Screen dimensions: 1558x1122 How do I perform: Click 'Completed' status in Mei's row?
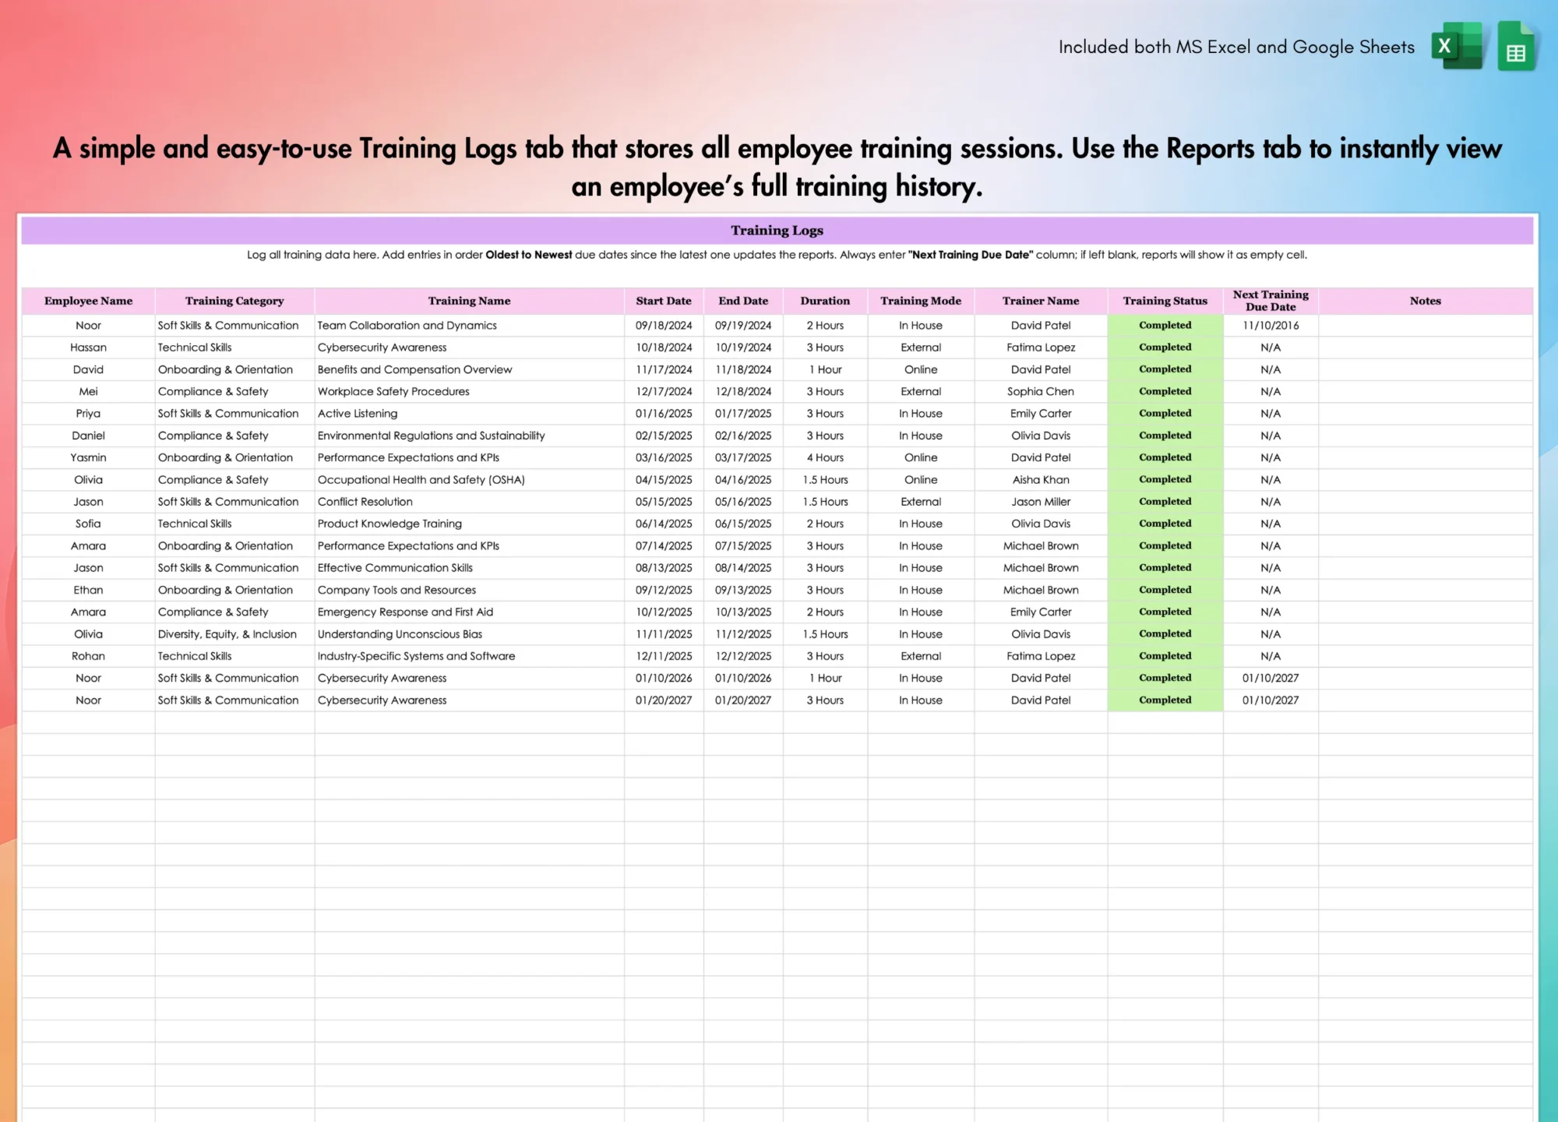[x=1165, y=391]
